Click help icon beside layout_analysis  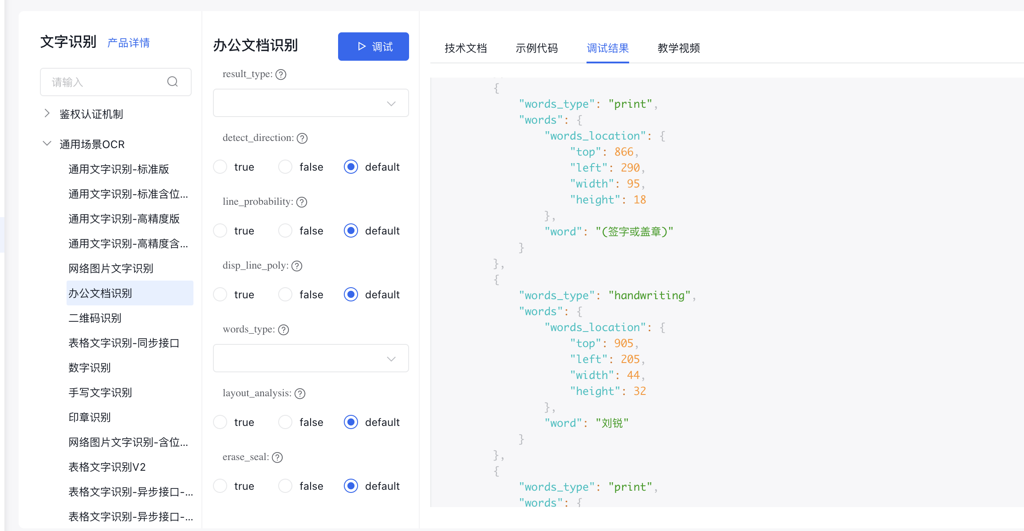point(300,394)
